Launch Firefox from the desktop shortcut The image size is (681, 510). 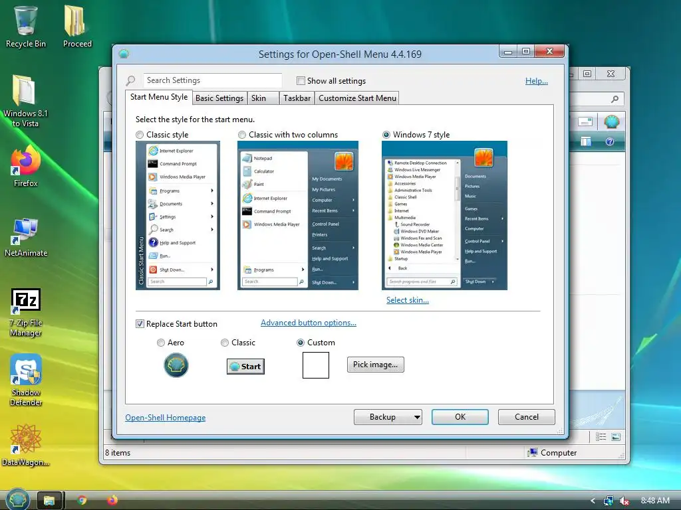pyautogui.click(x=25, y=166)
